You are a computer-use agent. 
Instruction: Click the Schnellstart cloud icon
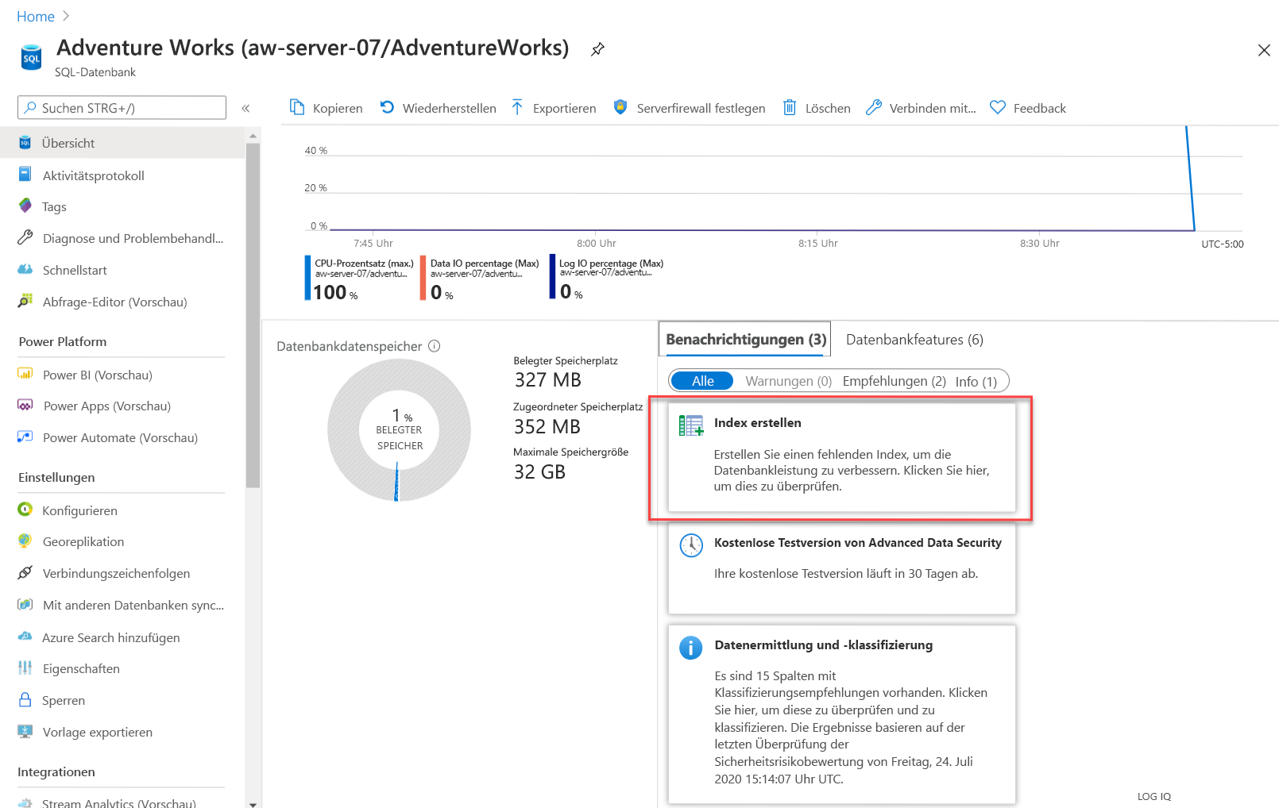(25, 269)
